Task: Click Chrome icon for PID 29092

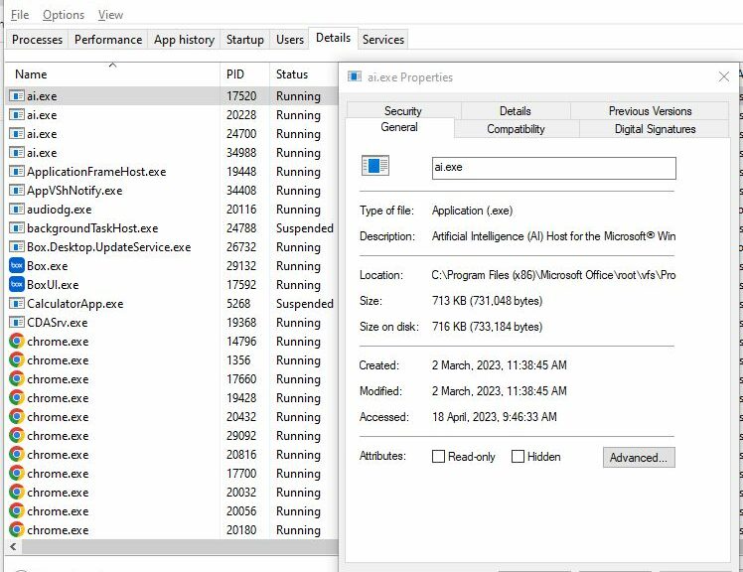Action: coord(17,436)
